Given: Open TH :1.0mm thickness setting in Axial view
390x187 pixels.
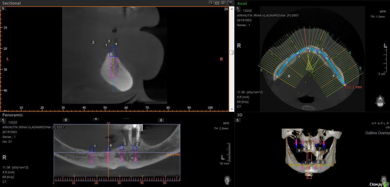Looking at the screenshot, I should click(378, 17).
